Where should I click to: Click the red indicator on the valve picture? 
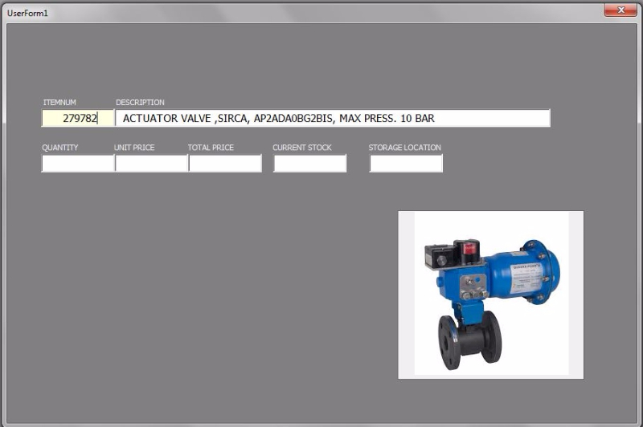click(467, 250)
